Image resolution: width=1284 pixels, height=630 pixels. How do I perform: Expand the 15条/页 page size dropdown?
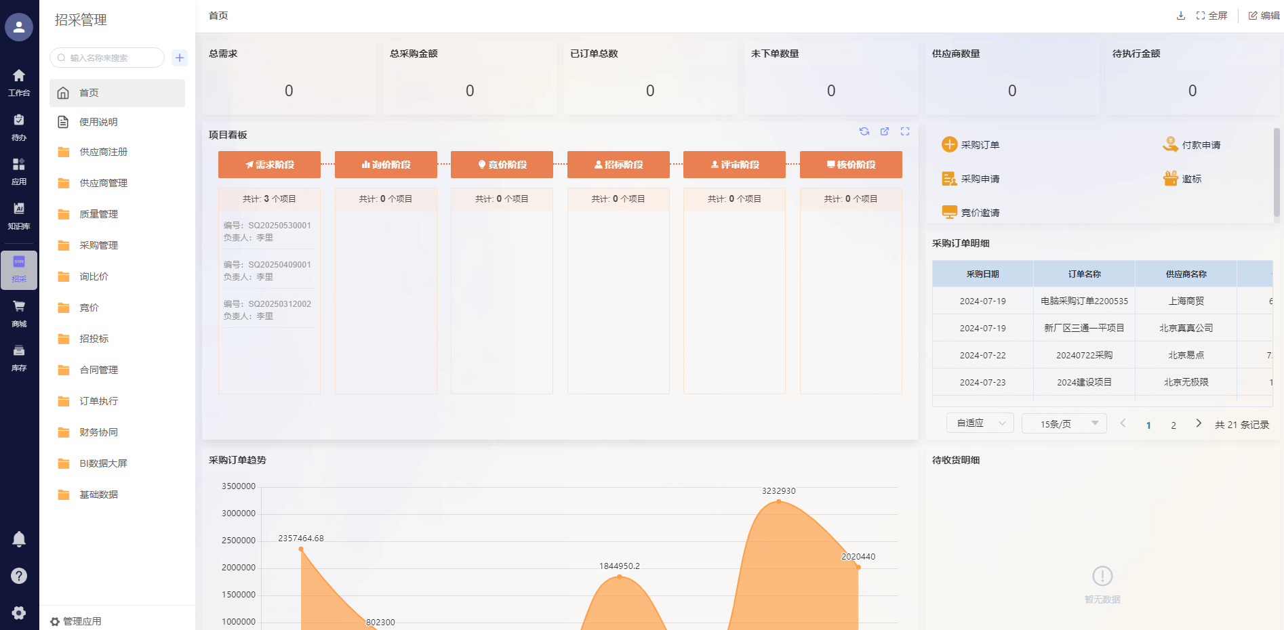click(x=1064, y=423)
